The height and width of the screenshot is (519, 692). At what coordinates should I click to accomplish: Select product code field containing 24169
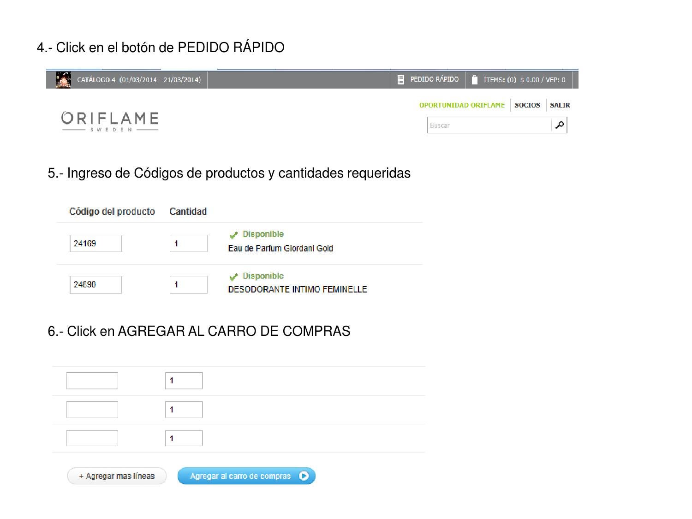pos(96,244)
